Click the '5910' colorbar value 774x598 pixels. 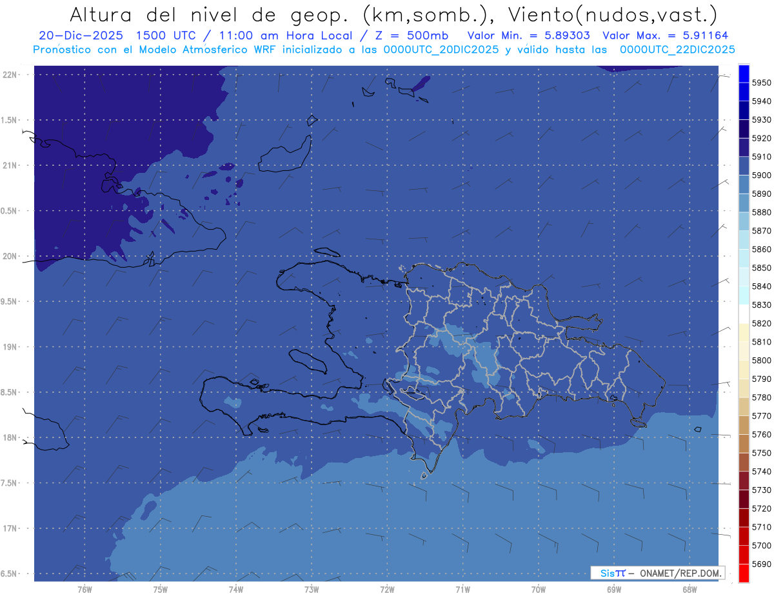pos(762,157)
